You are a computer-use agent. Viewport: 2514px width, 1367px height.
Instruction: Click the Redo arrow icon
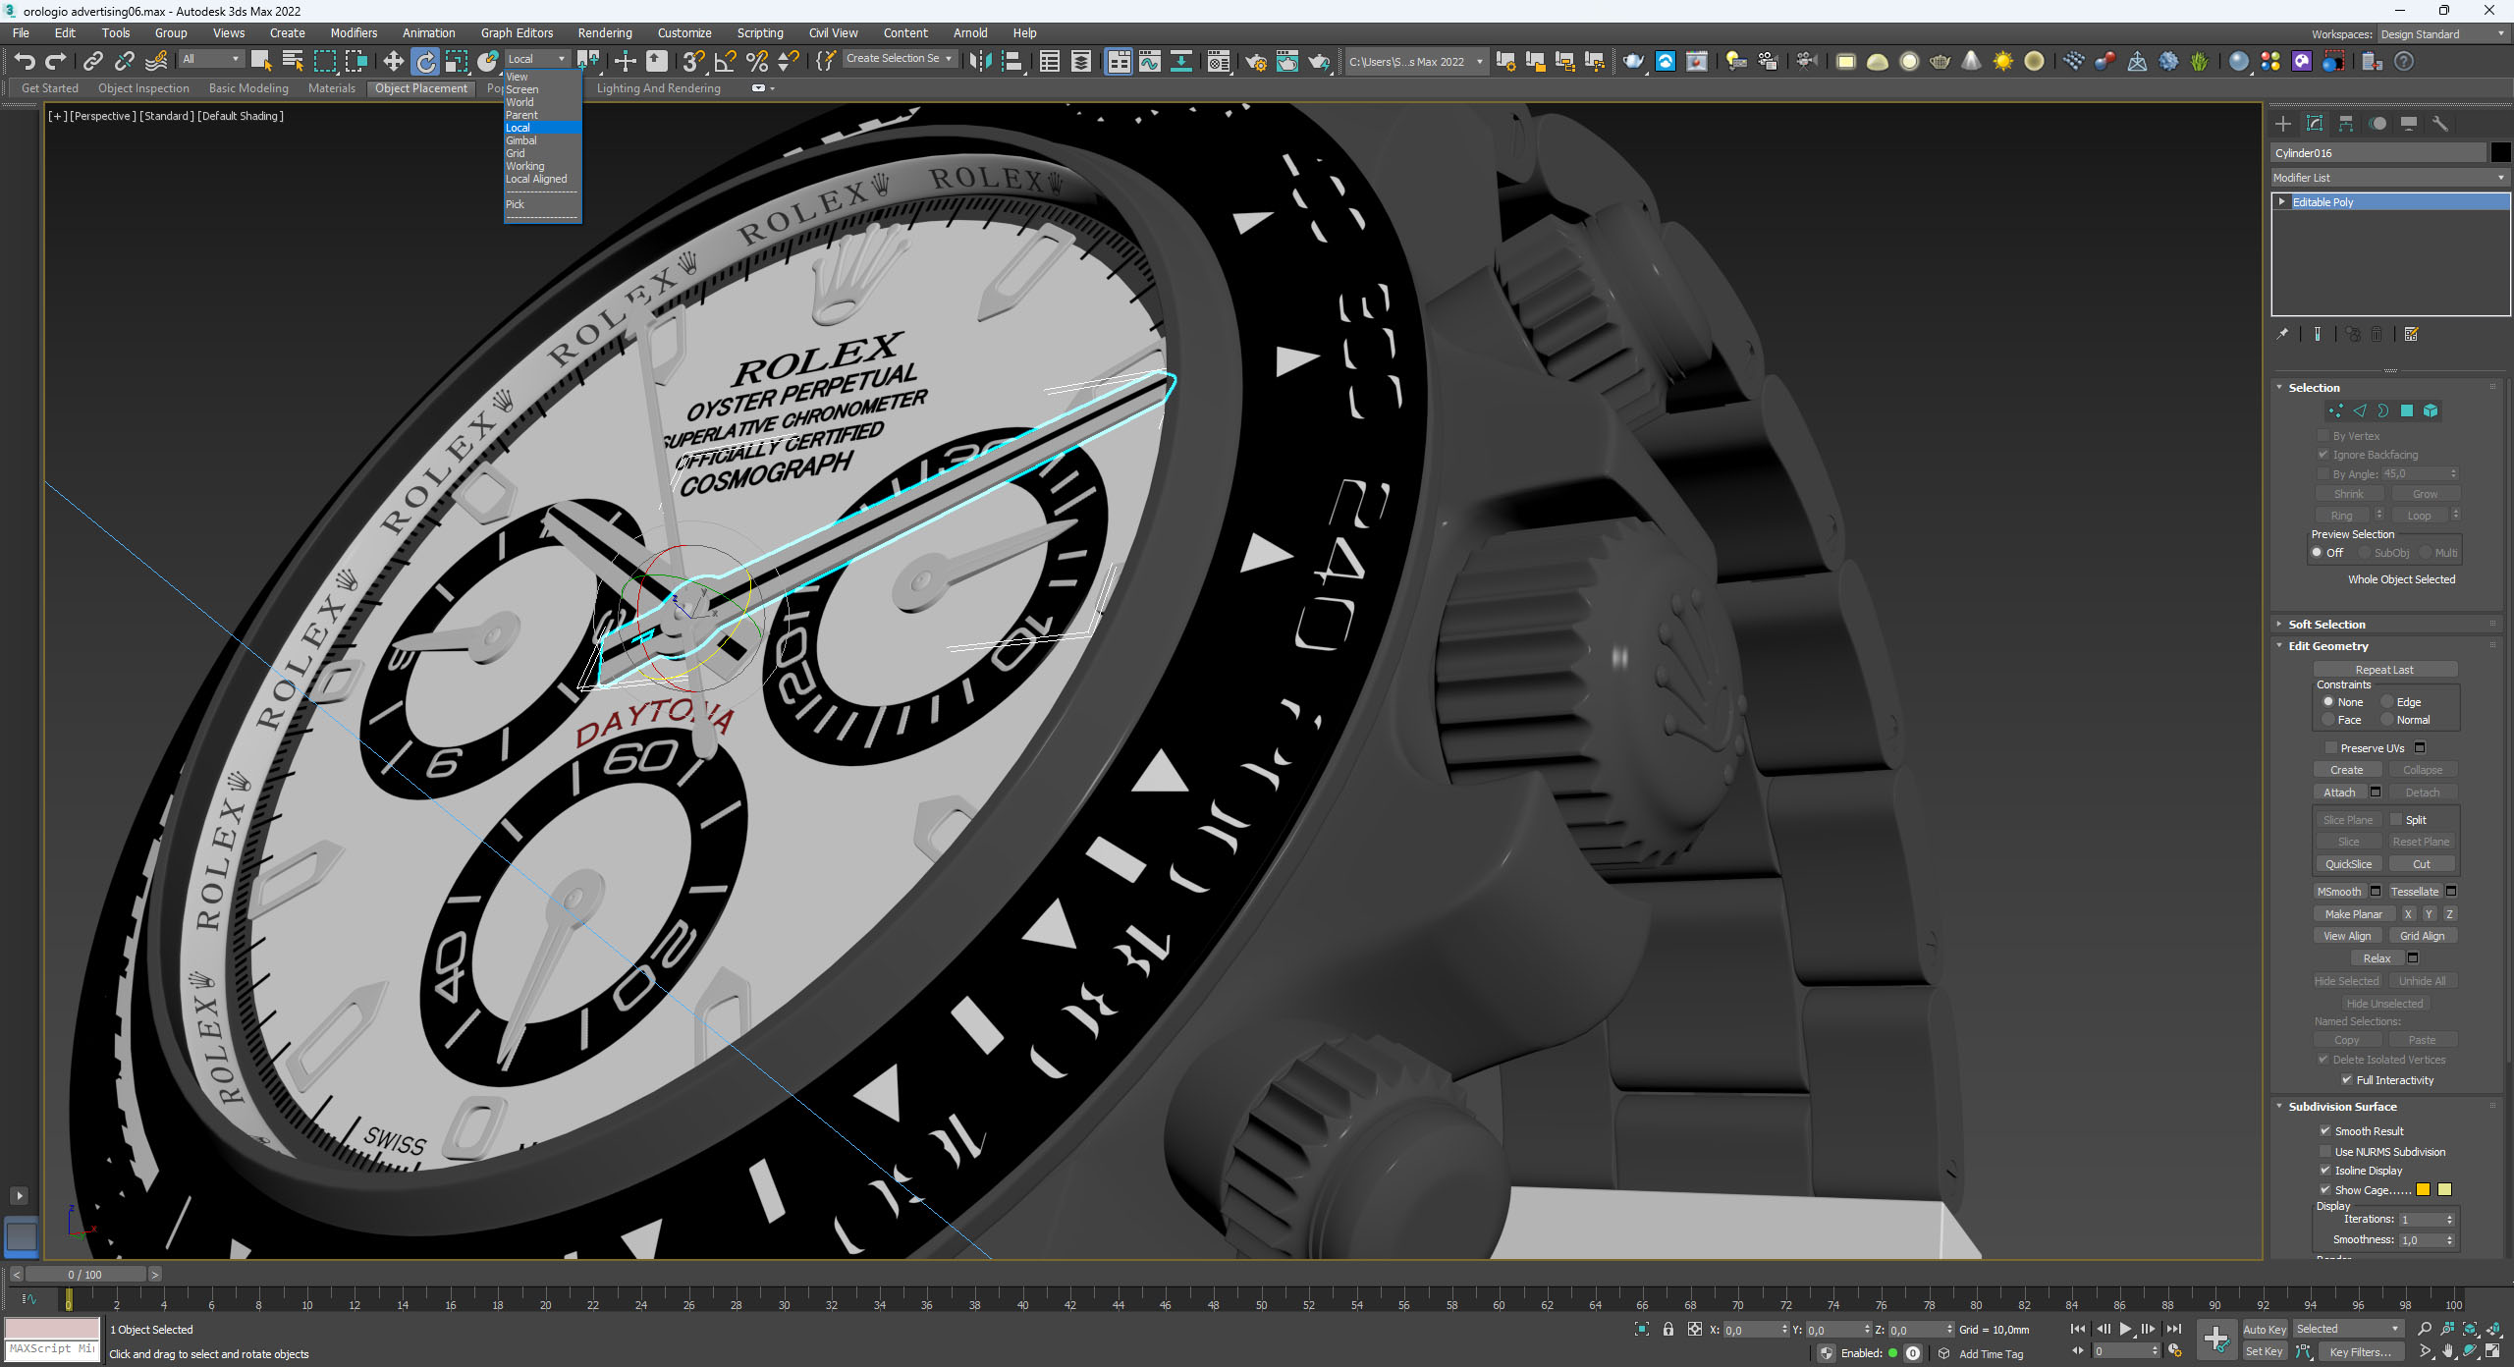pos(56,61)
